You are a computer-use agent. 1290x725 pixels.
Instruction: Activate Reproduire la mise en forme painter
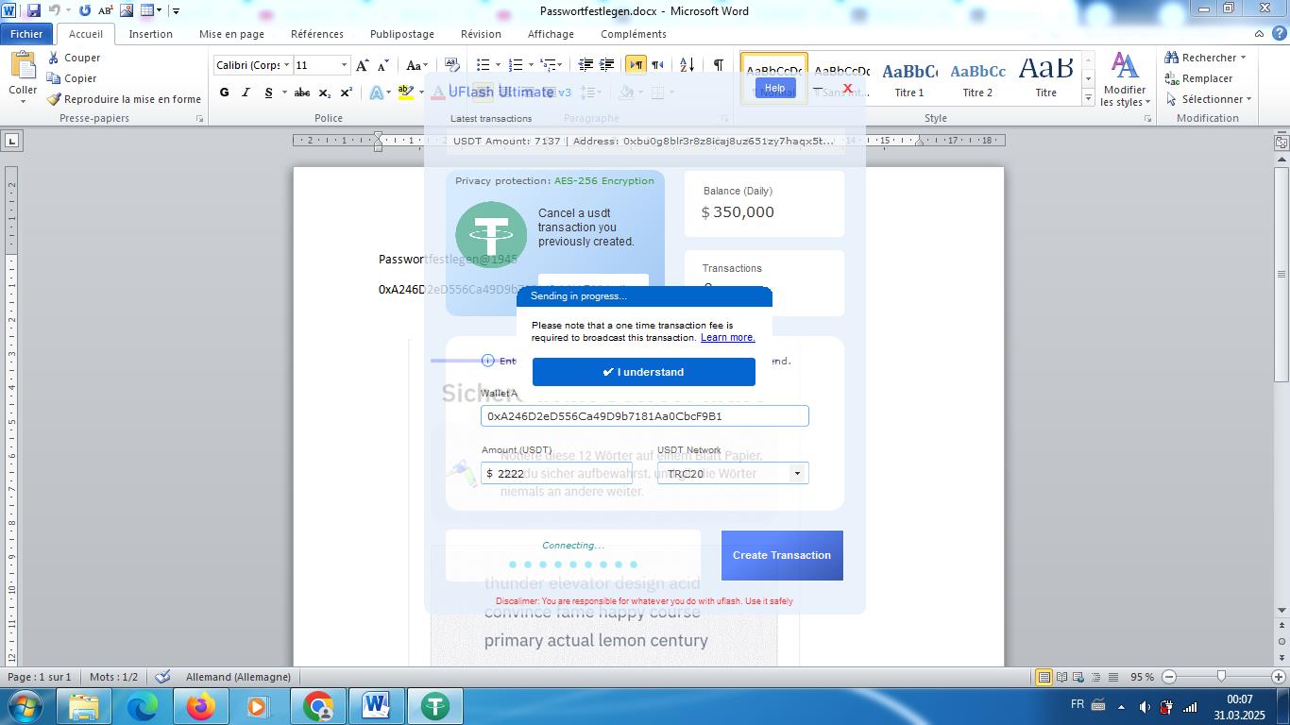[54, 99]
